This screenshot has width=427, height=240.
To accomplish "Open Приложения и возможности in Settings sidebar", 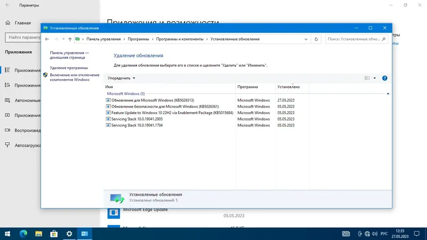I will tap(23, 70).
